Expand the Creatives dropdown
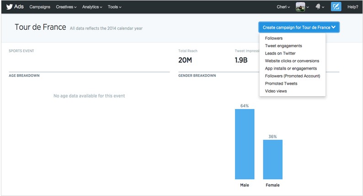The width and height of the screenshot is (363, 196). pyautogui.click(x=66, y=7)
